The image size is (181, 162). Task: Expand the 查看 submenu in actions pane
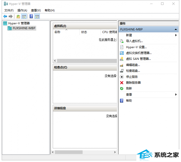point(176,94)
